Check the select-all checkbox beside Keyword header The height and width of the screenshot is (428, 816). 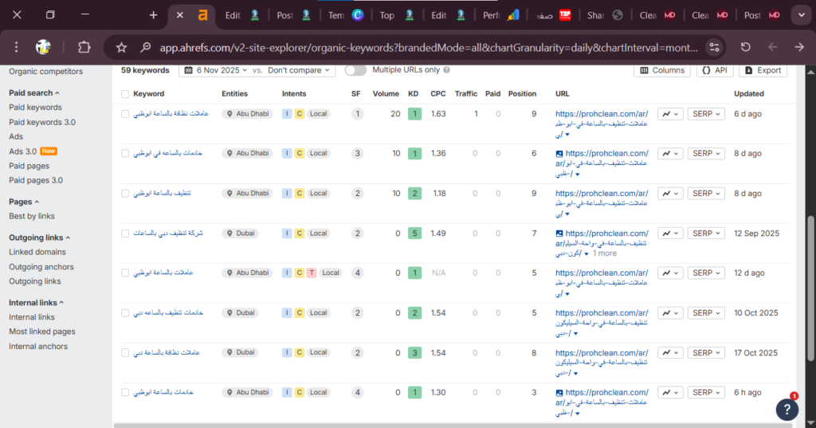point(125,94)
